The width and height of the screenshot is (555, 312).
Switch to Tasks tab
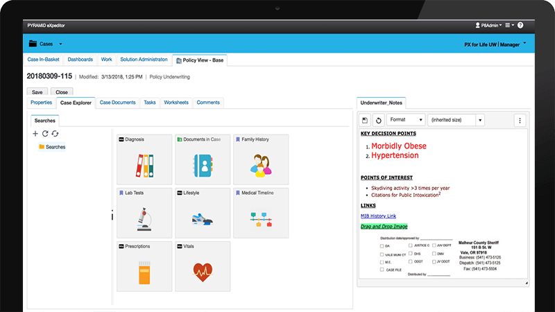click(x=150, y=103)
